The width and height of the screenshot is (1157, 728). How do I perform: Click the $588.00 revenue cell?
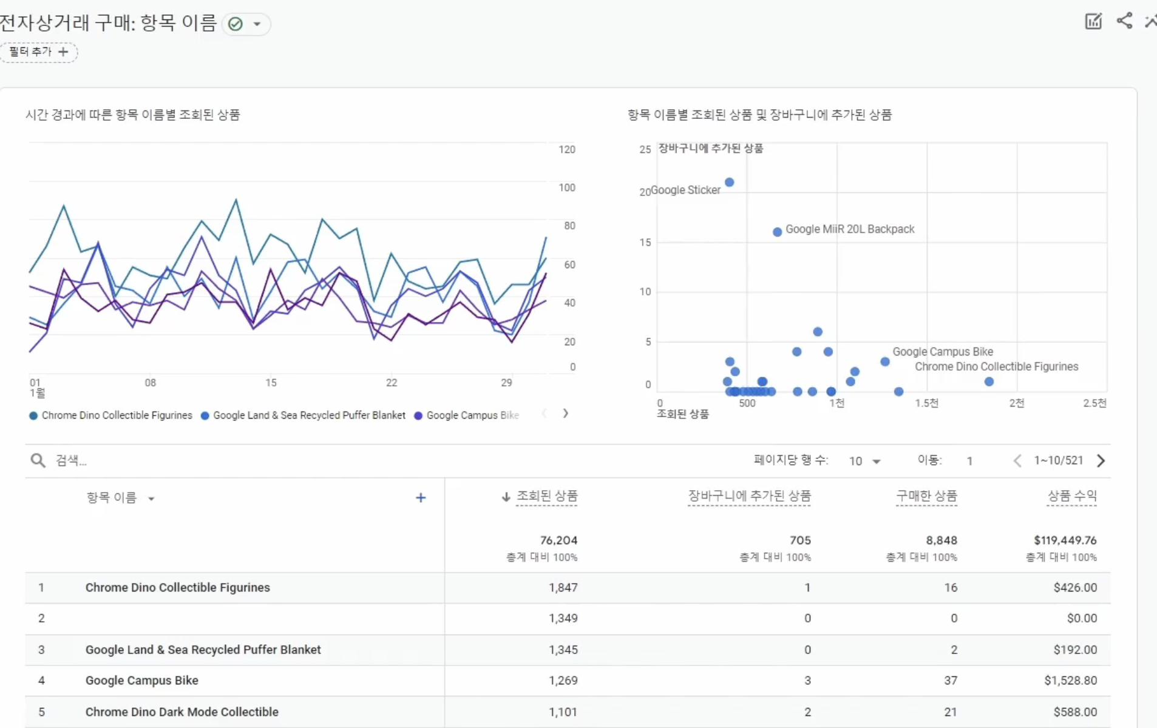click(1075, 712)
